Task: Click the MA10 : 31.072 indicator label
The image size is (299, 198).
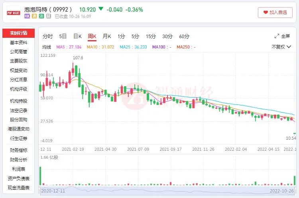Action: pos(100,47)
